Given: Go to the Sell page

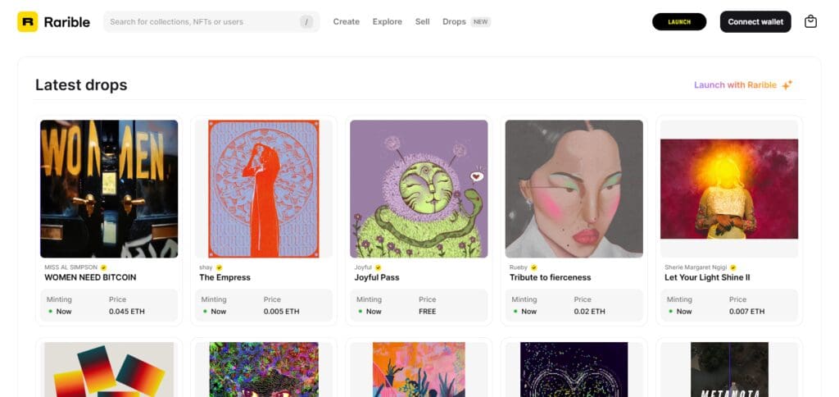Looking at the screenshot, I should coord(422,22).
